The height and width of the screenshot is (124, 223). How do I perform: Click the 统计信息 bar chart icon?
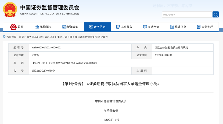pyautogui.click(x=172, y=27)
